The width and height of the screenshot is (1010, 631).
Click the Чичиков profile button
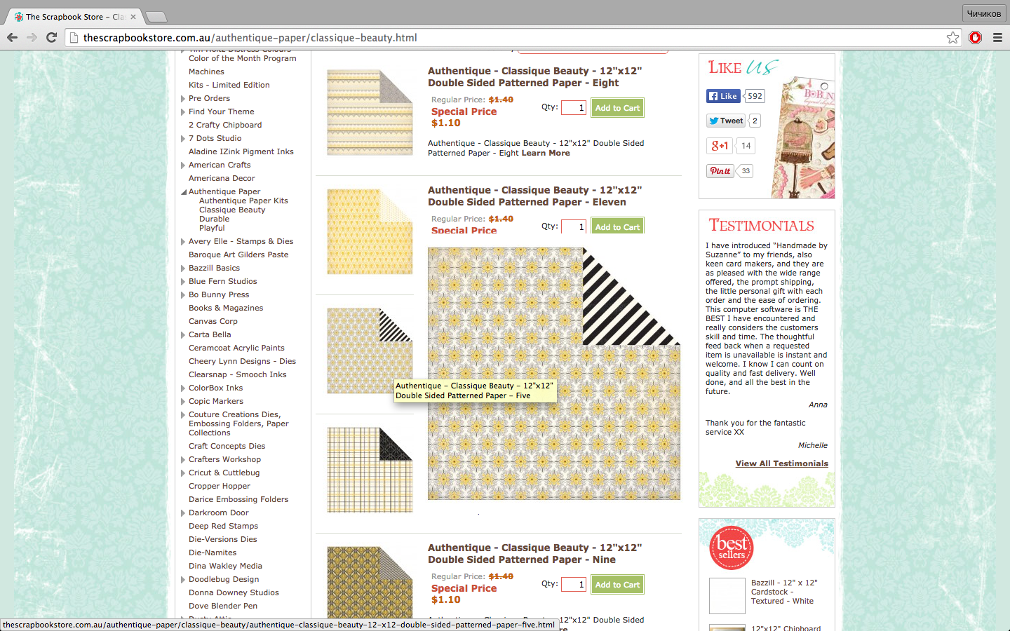984,13
